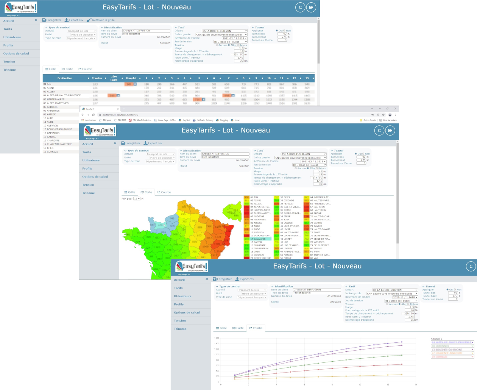Select Tension 'Aller' radio in the browser Carte window
This screenshot has height=390, width=477.
(308, 168)
